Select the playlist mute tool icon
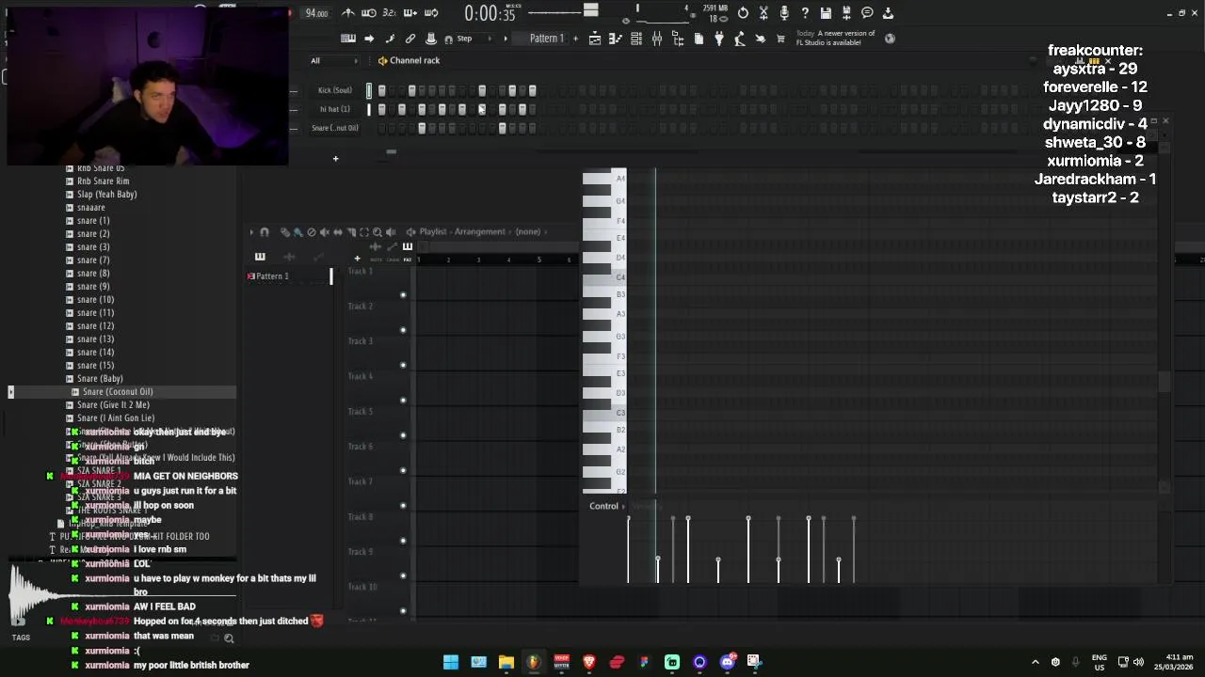Image resolution: width=1205 pixels, height=677 pixels. [324, 231]
